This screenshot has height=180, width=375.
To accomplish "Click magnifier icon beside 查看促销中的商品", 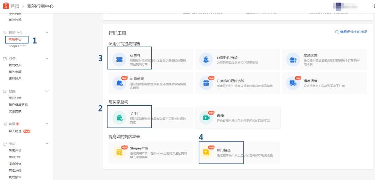I will click(x=337, y=32).
